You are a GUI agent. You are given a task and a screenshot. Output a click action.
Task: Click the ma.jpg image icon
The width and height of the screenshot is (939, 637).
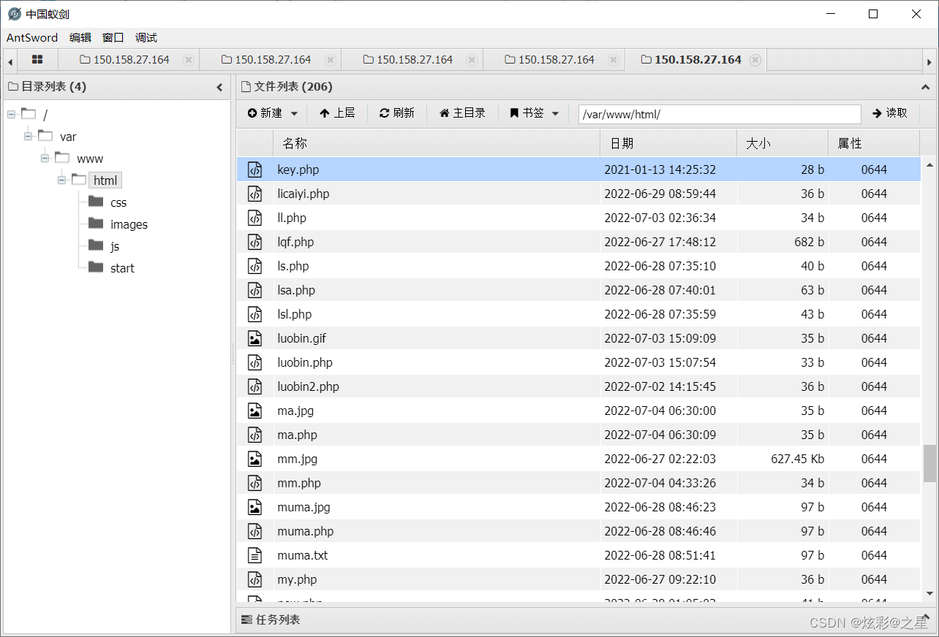tap(254, 411)
